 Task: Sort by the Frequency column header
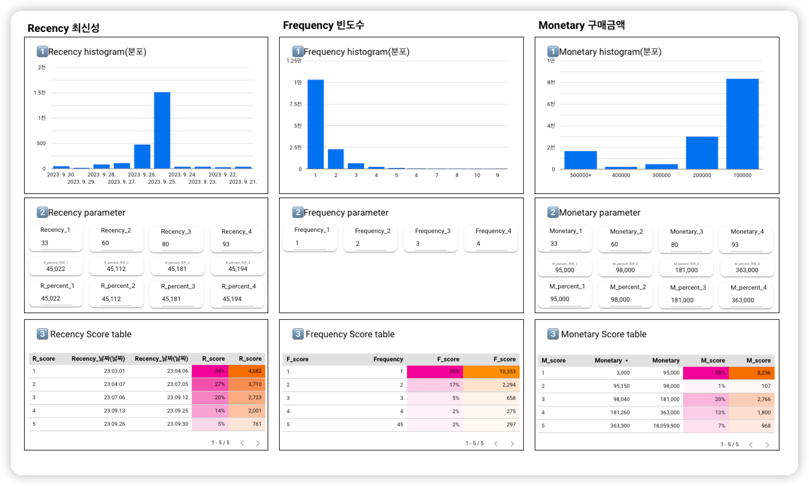(388, 359)
